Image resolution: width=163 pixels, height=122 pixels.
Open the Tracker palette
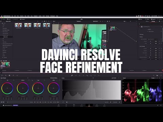(84, 75)
